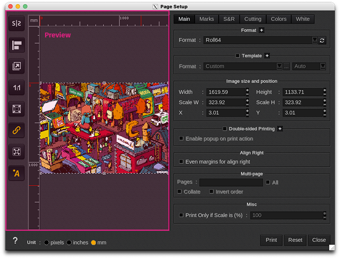
Task: Click the Width input field
Action: [226, 92]
